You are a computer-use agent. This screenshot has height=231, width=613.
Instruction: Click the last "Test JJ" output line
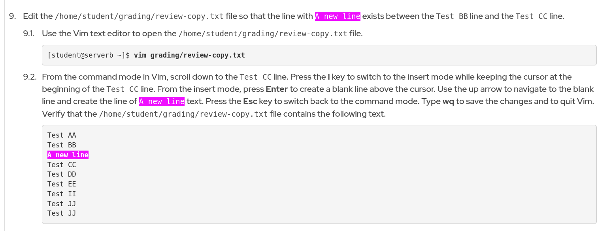tap(62, 213)
